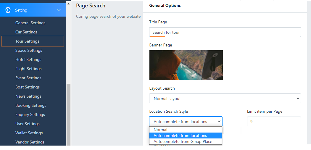This screenshot has height=150, width=311.
Task: Click the Setting gear icon
Action: [x=8, y=10]
